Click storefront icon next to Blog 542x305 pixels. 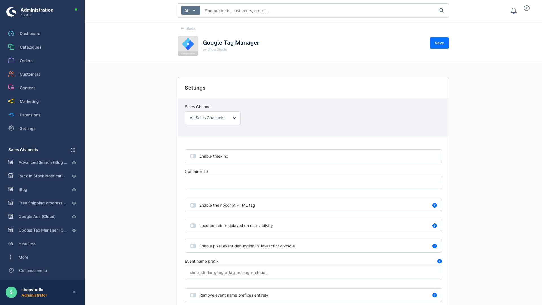(11, 189)
